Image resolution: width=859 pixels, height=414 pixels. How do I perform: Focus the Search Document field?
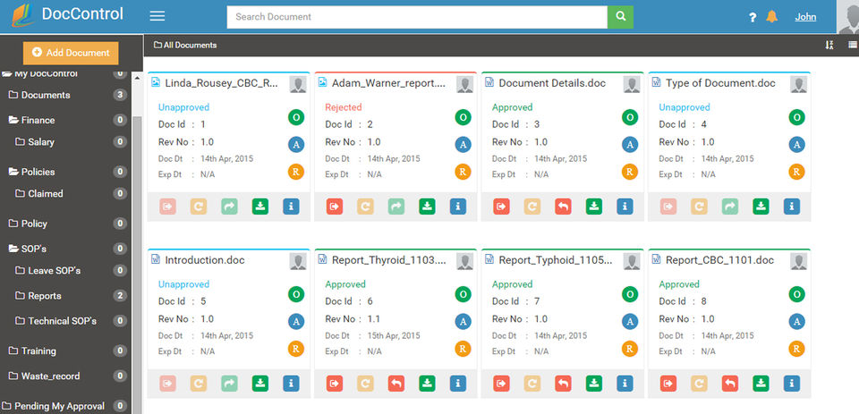click(x=417, y=17)
